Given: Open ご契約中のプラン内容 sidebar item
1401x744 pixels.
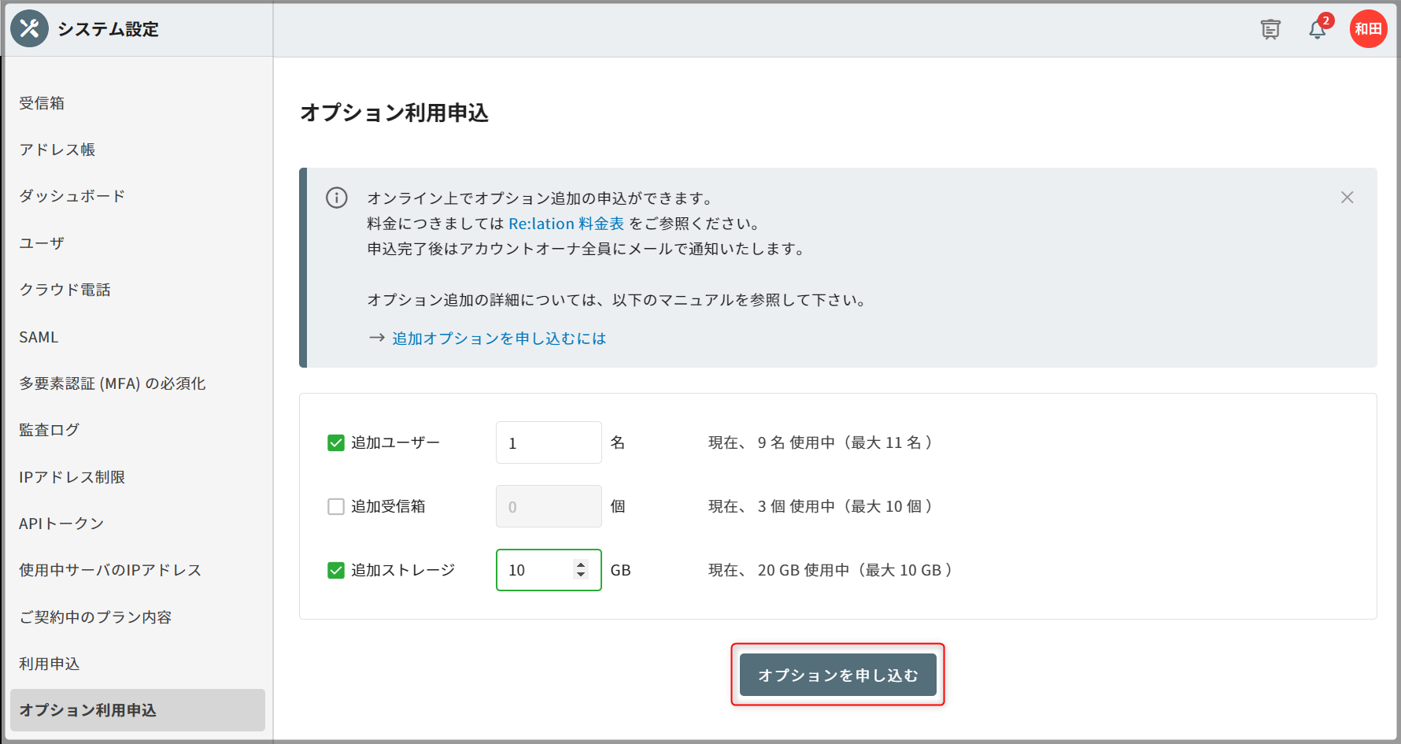Looking at the screenshot, I should click(x=95, y=617).
